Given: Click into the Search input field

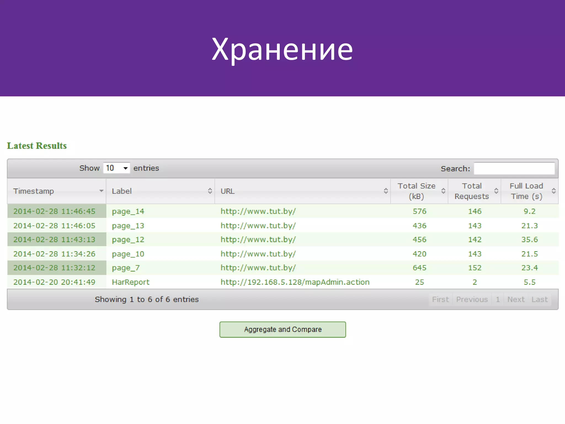Looking at the screenshot, I should (514, 168).
